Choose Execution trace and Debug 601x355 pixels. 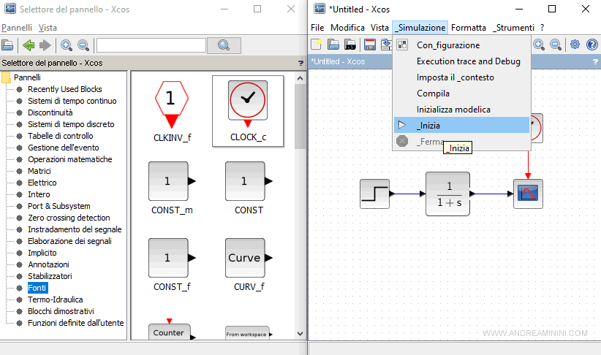tap(461, 61)
